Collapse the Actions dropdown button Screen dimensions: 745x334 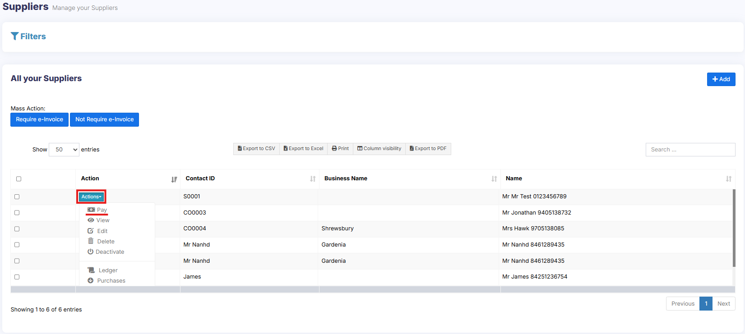point(91,197)
